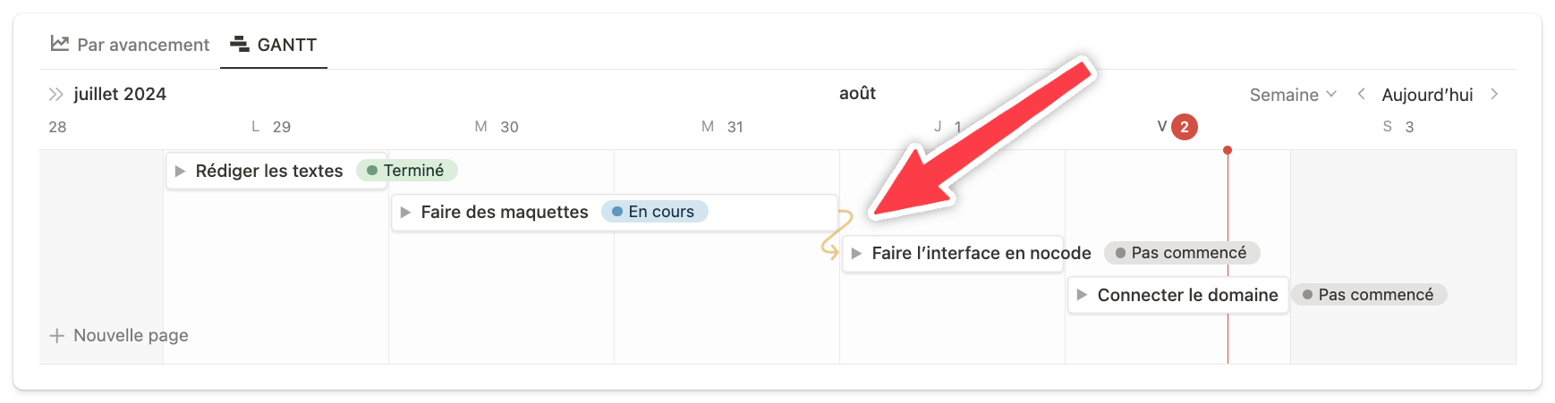1555x403 pixels.
Task: Click the dependency arrow between tasks
Action: click(836, 234)
